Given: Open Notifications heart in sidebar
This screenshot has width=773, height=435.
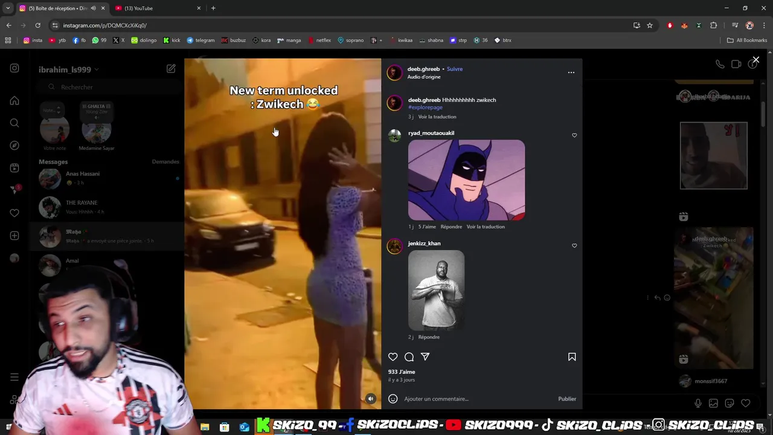Looking at the screenshot, I should [14, 213].
